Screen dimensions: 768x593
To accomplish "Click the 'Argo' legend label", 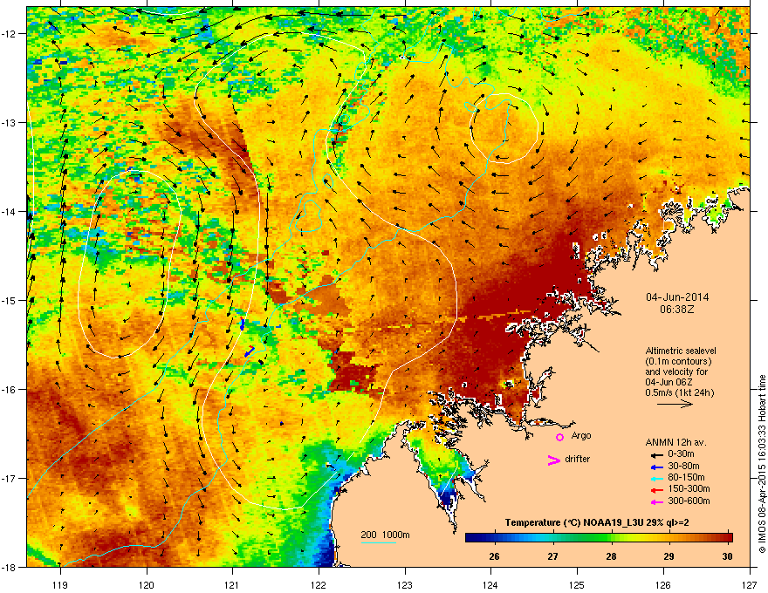I will 581,435.
